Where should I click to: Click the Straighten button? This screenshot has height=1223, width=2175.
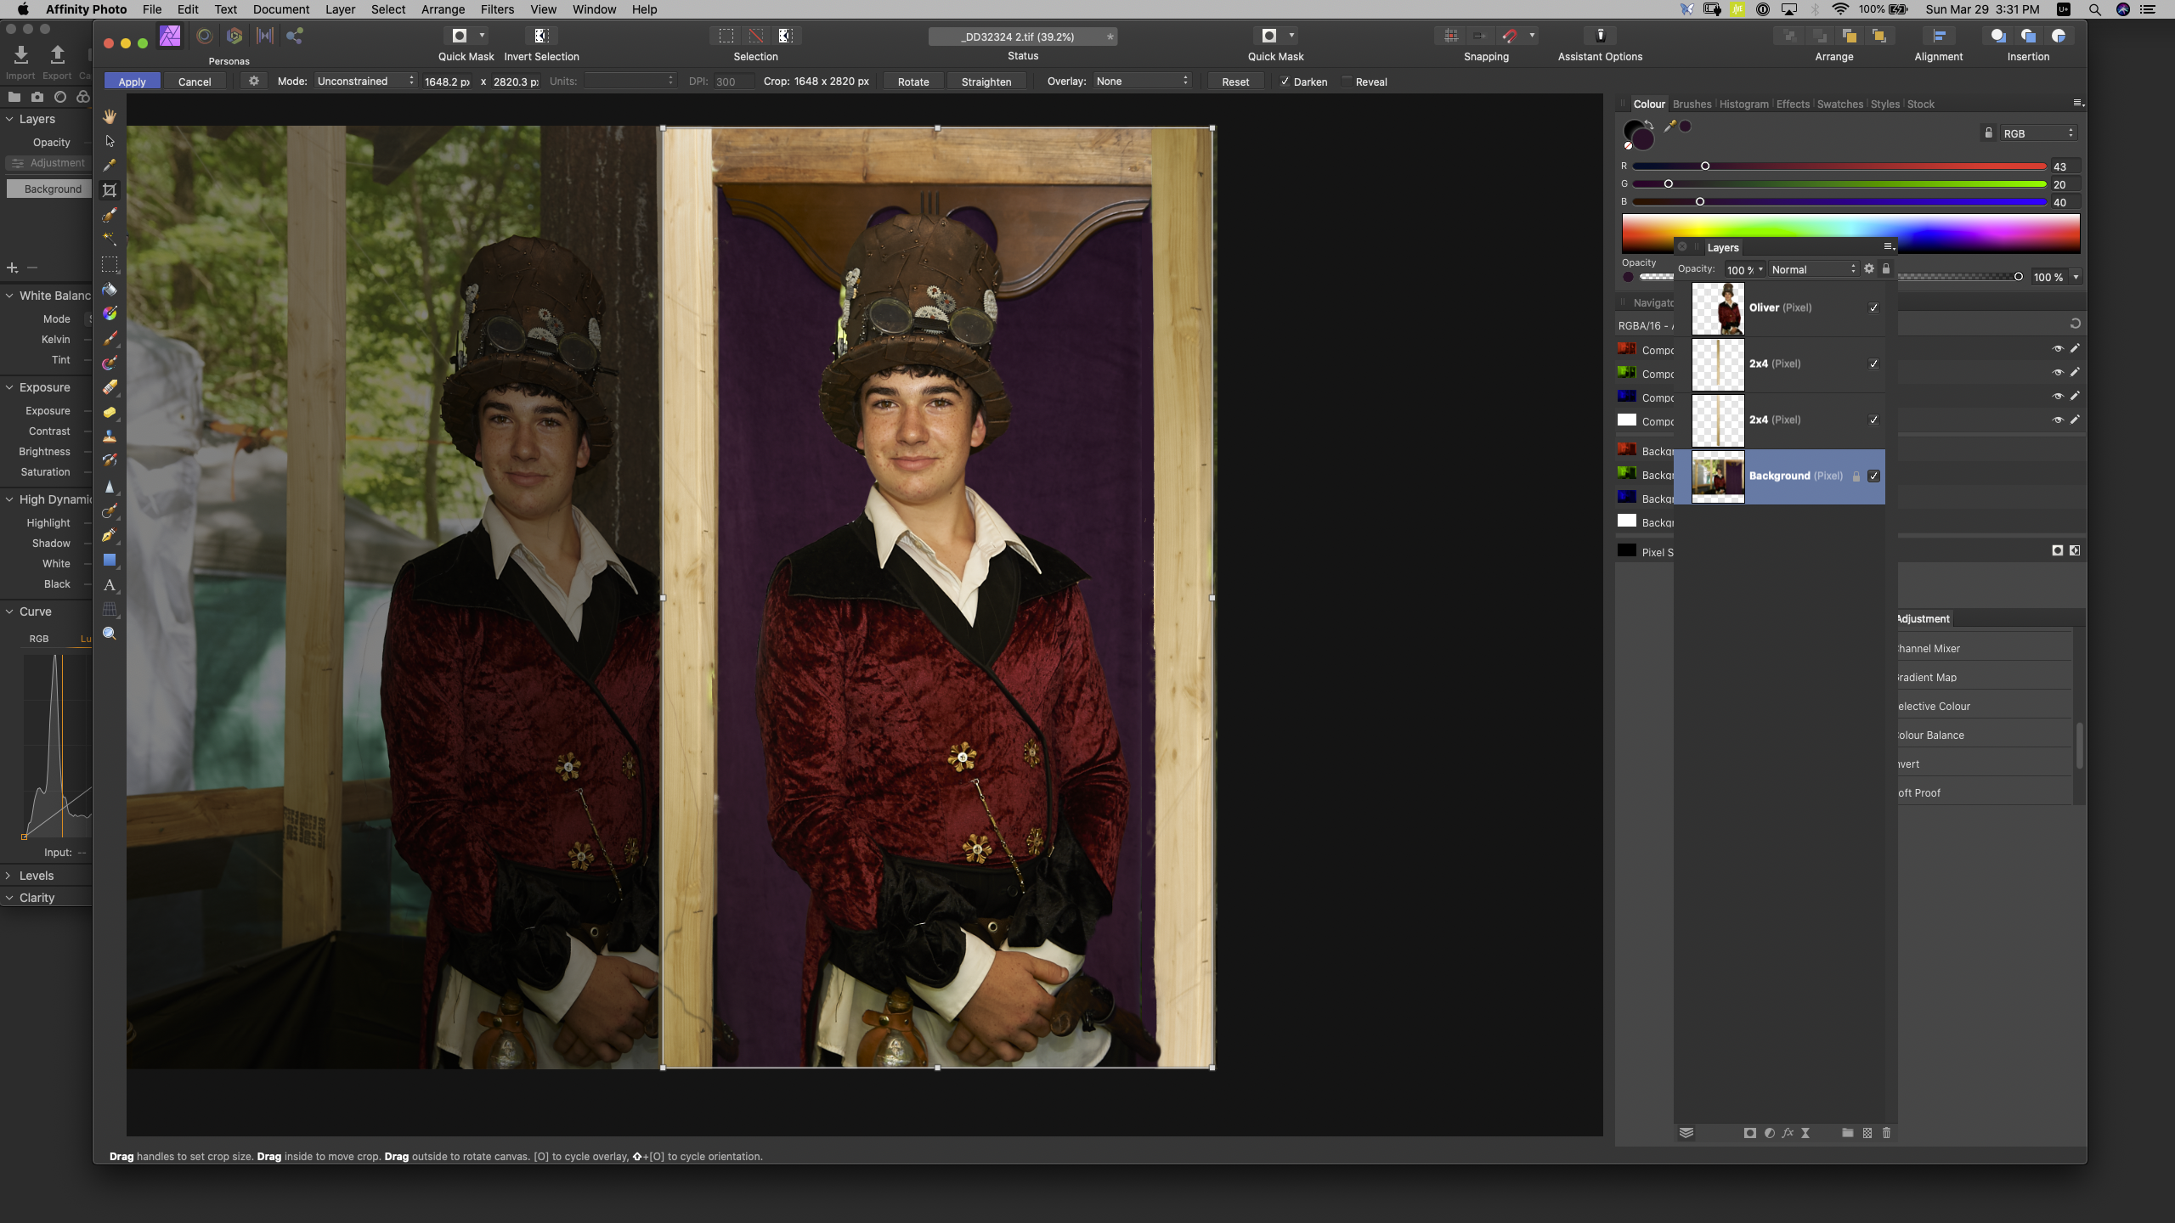[x=986, y=82]
